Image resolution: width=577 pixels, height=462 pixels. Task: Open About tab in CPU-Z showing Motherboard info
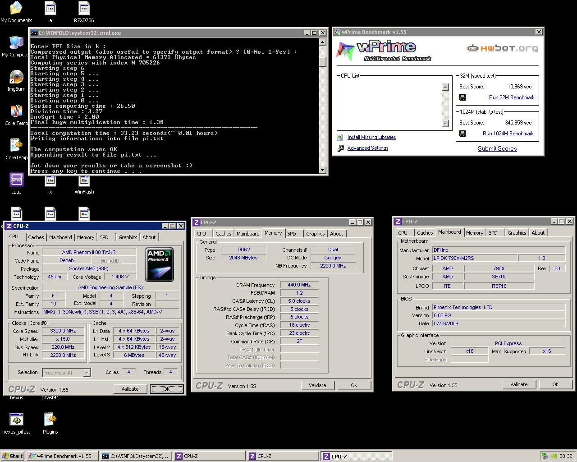538,233
